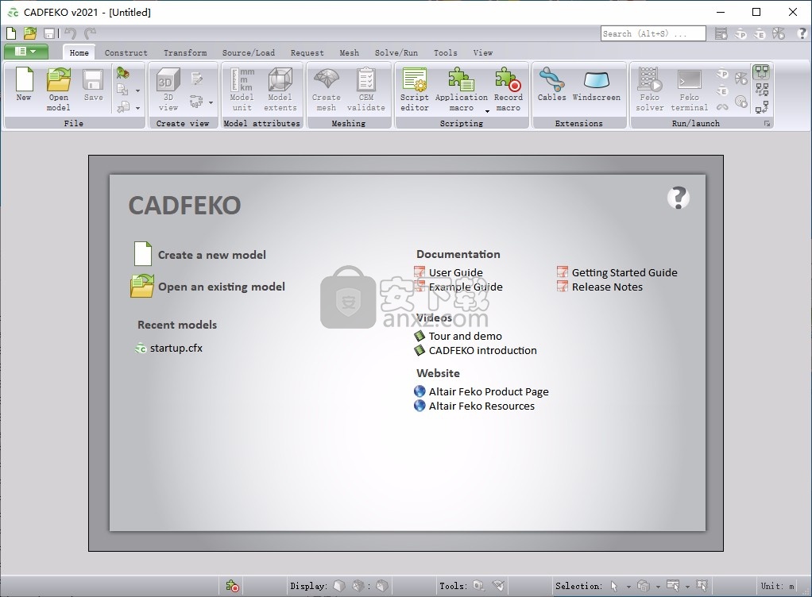The width and height of the screenshot is (812, 597).
Task: Click the bottom network icon in Run/launch
Action: 762,106
